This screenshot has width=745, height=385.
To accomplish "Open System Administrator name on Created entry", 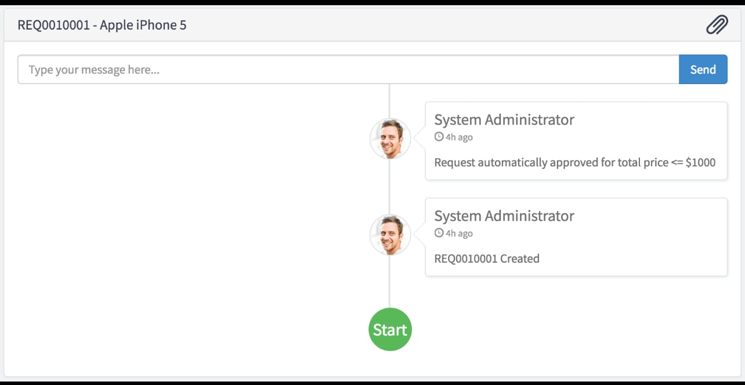I will click(x=504, y=216).
